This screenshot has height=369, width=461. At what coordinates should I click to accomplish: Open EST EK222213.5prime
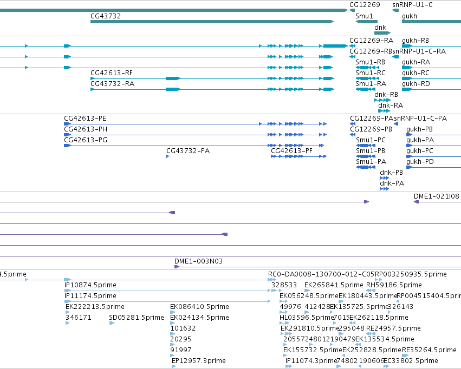(95, 307)
